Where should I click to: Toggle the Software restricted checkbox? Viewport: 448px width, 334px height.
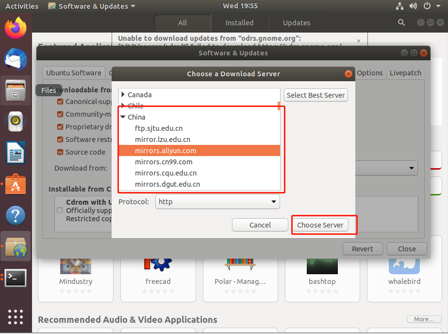pos(60,140)
